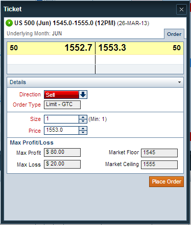Click the offer quantity 50 on the right
Screen dimensions: 191x225
point(177,48)
